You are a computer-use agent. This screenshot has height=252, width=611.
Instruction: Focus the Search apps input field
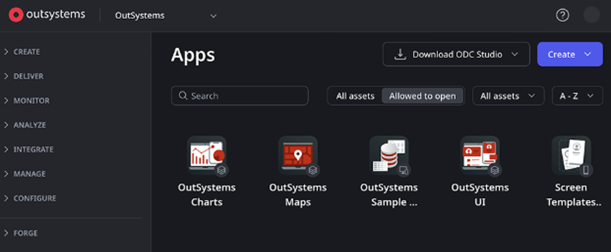pos(240,96)
